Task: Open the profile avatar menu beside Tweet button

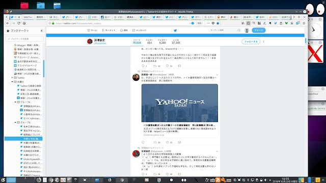Action: point(247,30)
